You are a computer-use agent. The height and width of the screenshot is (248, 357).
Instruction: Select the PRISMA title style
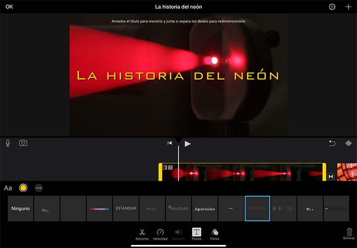point(152,208)
